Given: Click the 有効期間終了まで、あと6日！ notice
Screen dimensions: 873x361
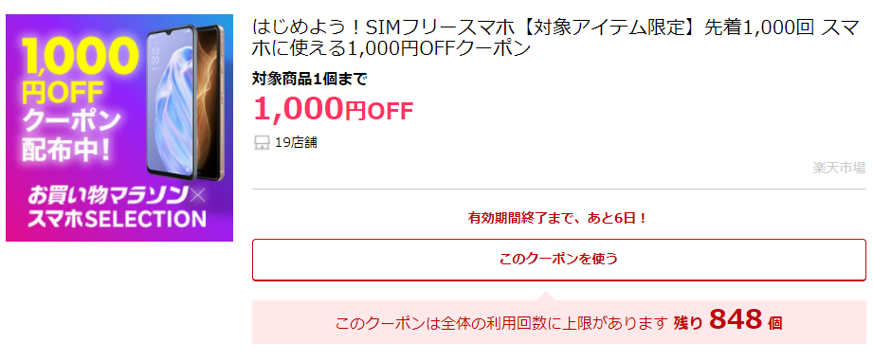Looking at the screenshot, I should (558, 218).
